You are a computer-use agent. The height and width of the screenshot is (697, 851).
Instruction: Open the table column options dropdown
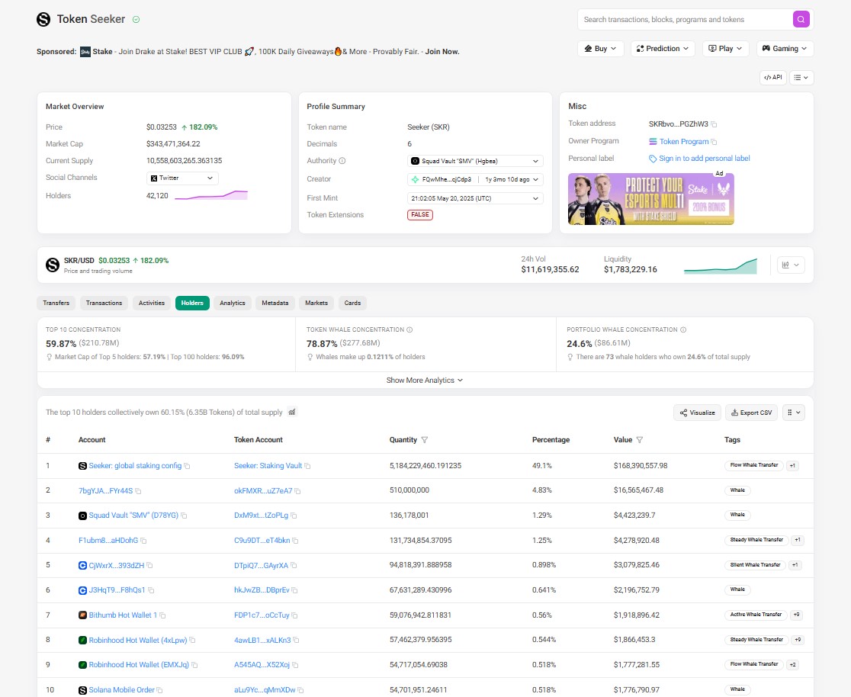click(x=794, y=413)
